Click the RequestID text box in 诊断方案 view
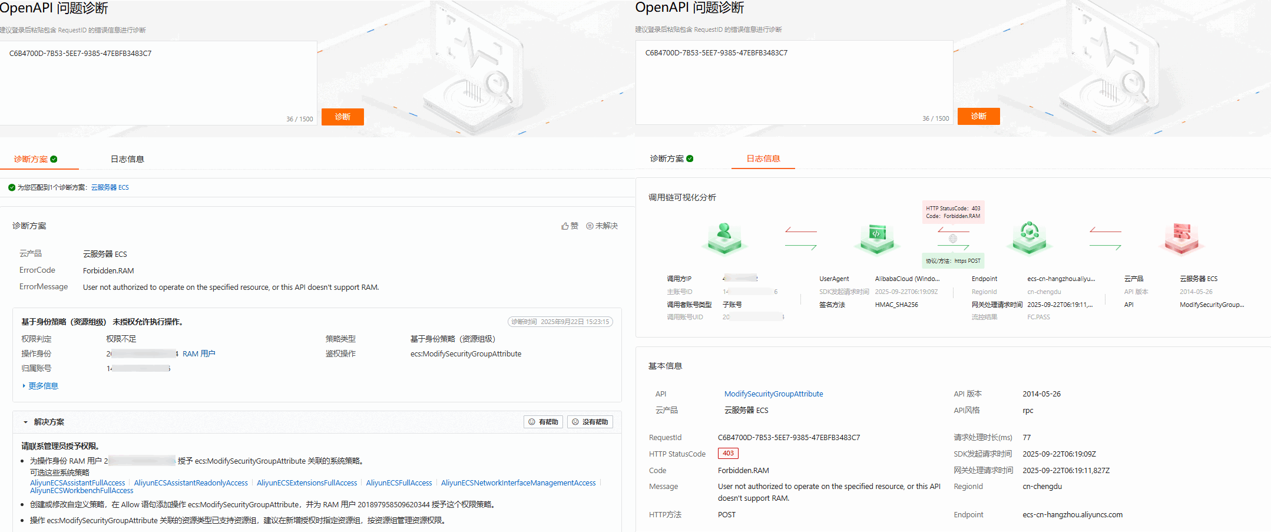1271x532 pixels. (x=158, y=82)
